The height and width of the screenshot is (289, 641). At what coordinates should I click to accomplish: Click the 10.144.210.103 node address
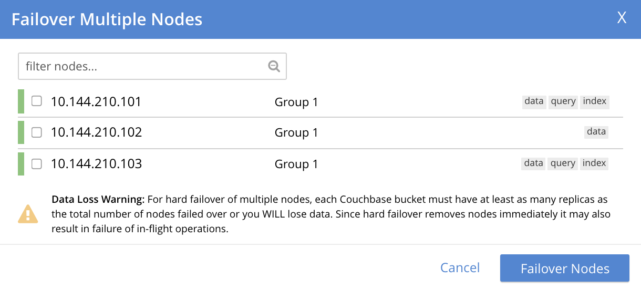[x=96, y=164]
